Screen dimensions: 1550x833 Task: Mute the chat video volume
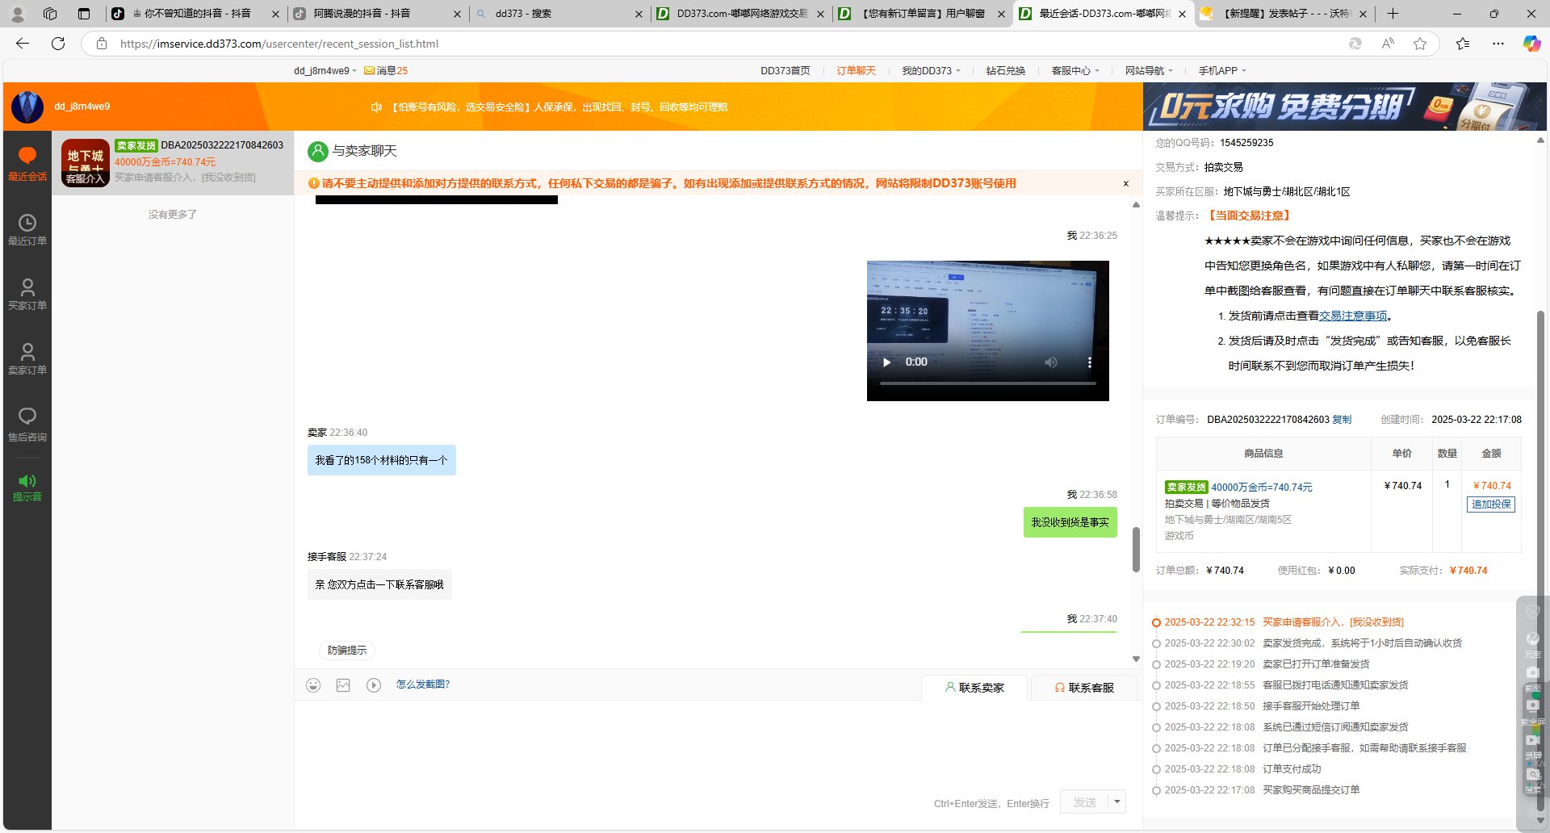(1050, 362)
